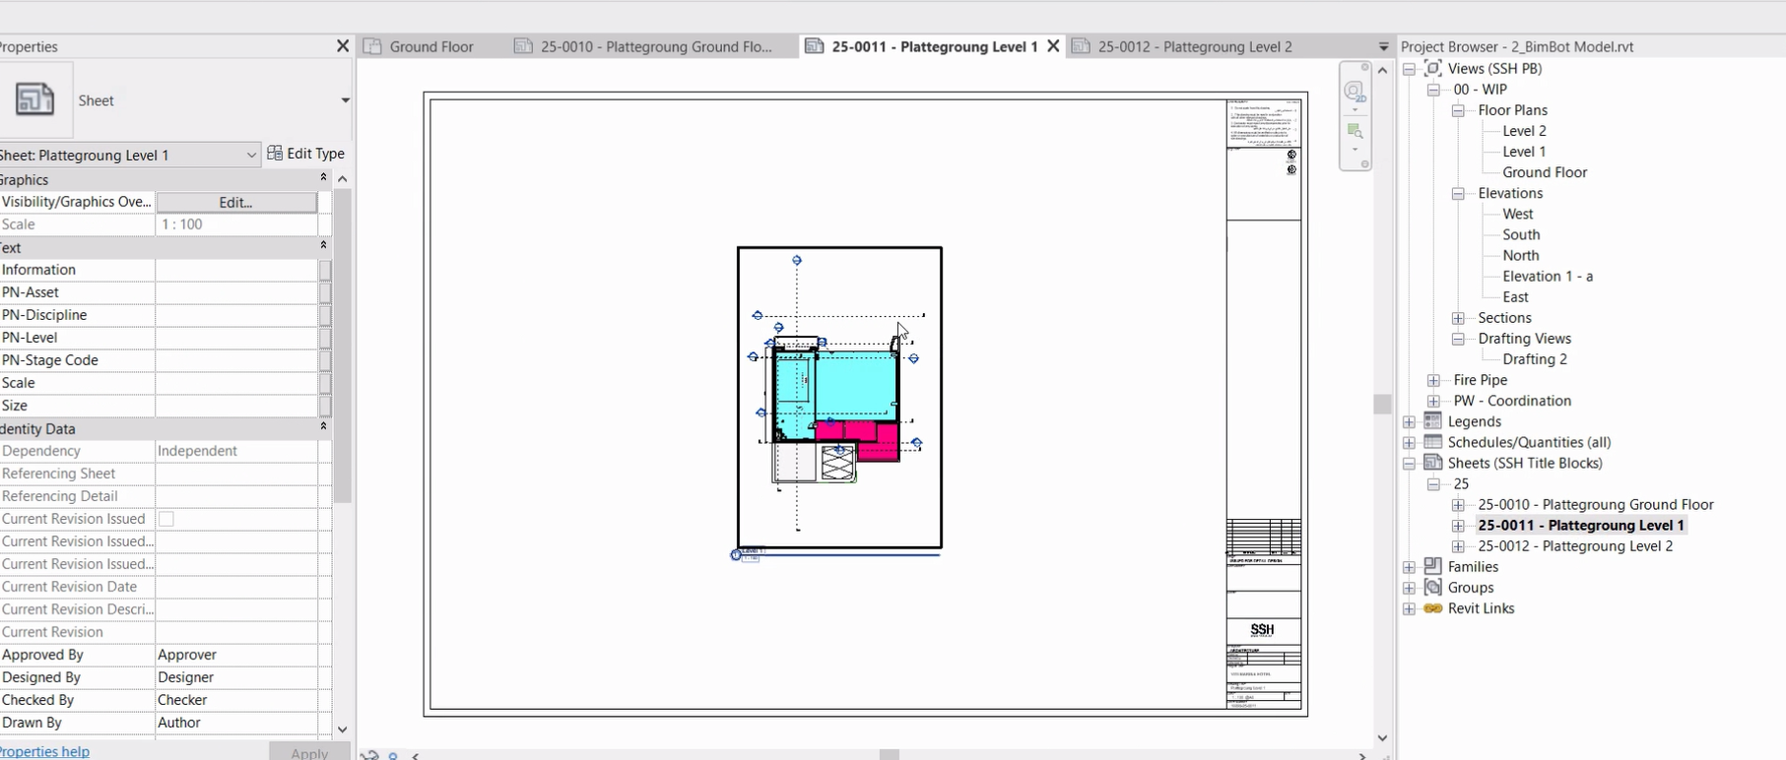
Task: Click the Properties panel scroll down arrow
Action: point(343,729)
